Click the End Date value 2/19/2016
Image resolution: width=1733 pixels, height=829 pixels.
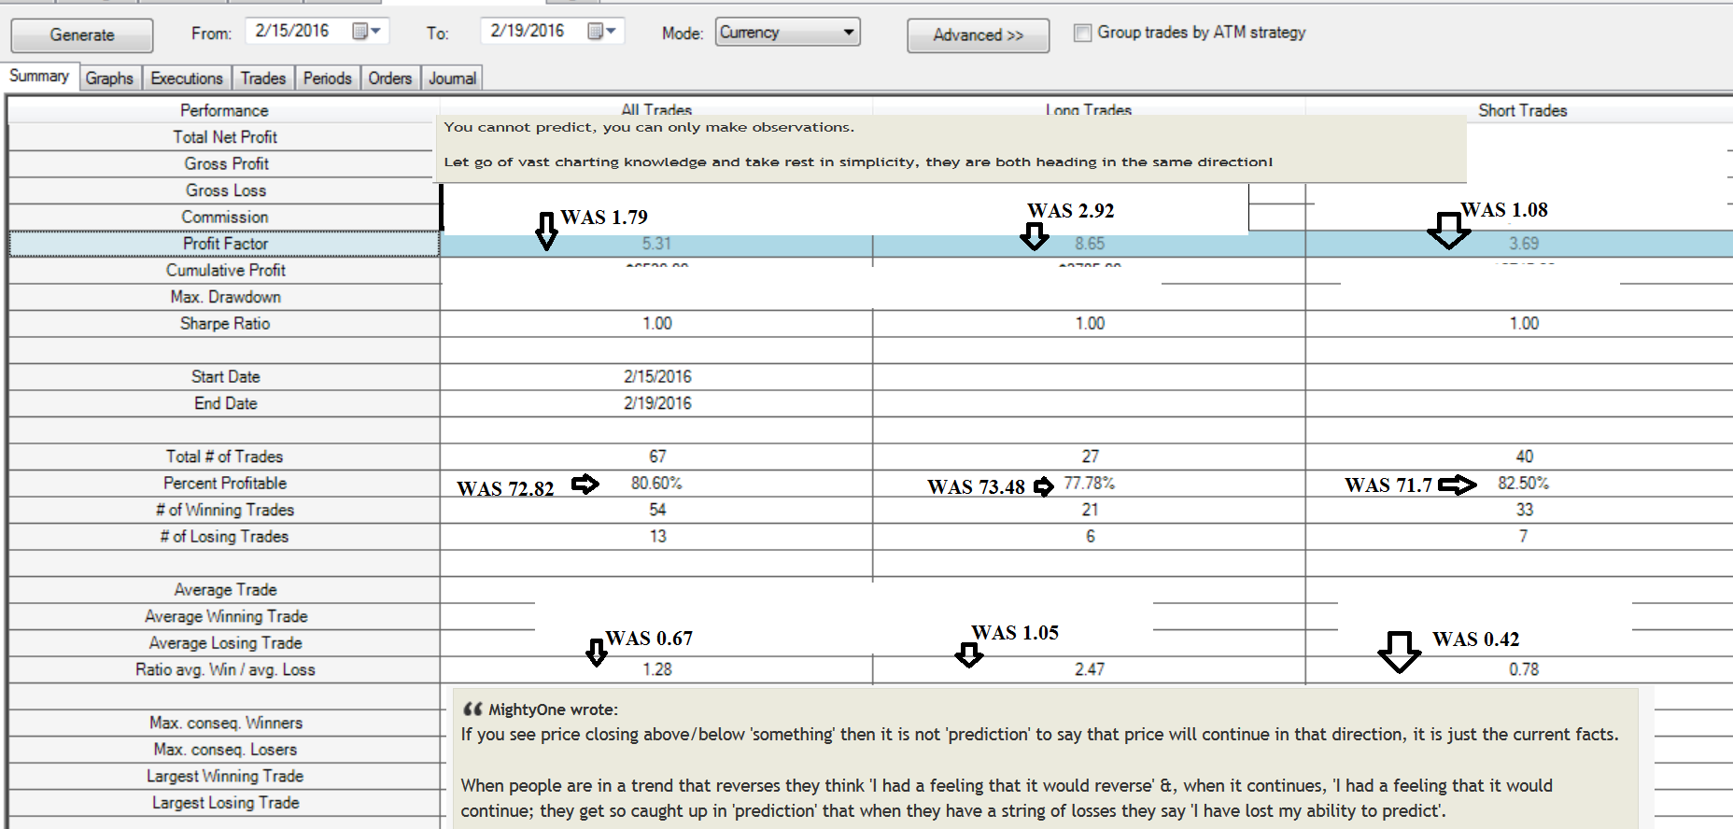[658, 403]
